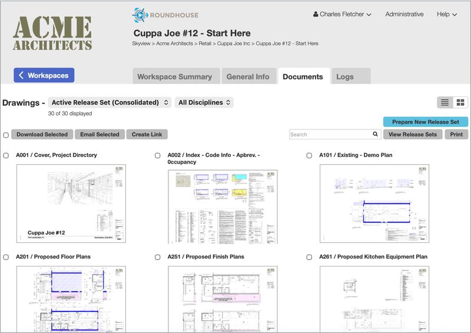Open Acme Architects breadcrumb link

(x=174, y=44)
